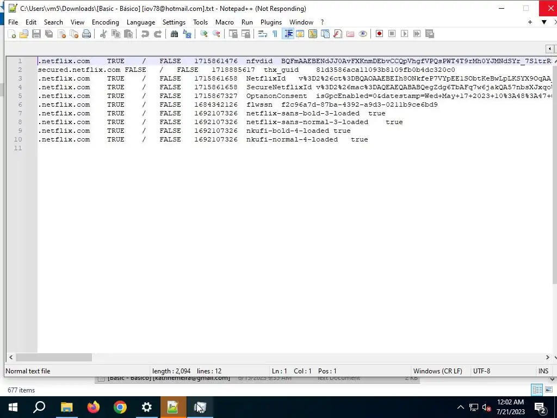Viewport: 557px width, 418px height.
Task: Click the Save All toolbar icon
Action: coord(49,34)
